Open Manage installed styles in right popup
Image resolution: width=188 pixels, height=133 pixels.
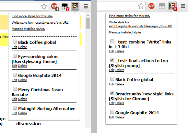coord(125,32)
